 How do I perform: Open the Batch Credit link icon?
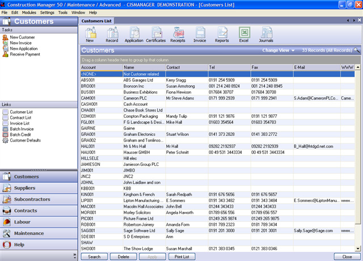coord(5,135)
